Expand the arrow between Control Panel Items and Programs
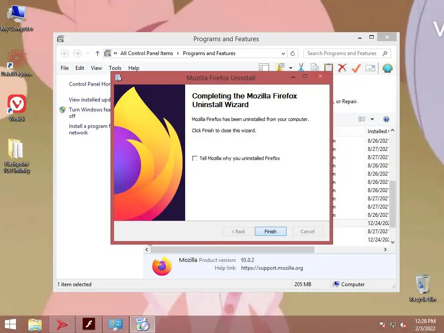 178,53
